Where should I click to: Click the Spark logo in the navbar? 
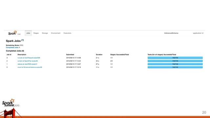coord(12,33)
